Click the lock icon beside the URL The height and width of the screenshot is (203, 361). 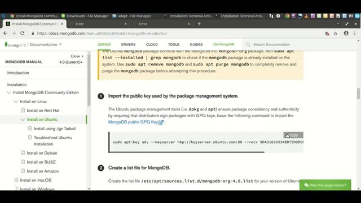click(33, 33)
